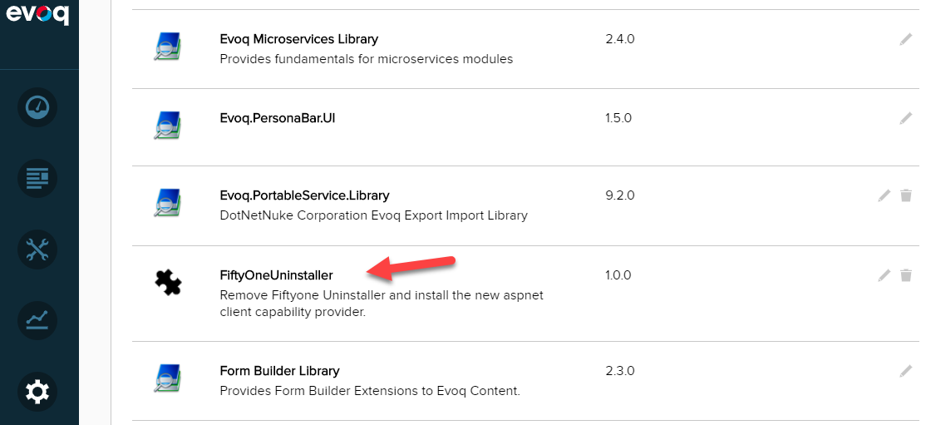Click the evoq logo
Viewport: 931px width, 425px height.
click(37, 13)
